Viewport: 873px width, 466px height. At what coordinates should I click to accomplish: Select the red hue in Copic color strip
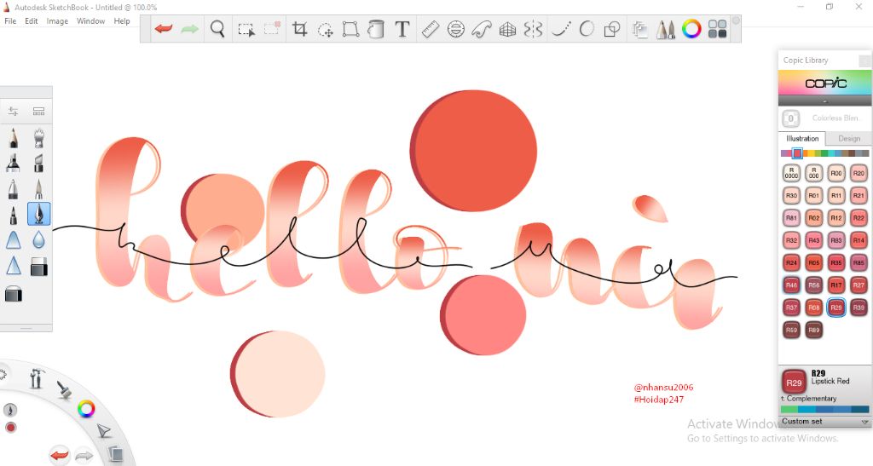(797, 153)
